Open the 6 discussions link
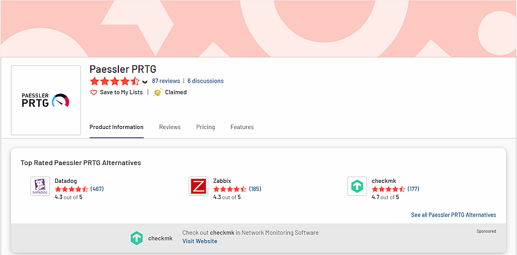This screenshot has height=255, width=517. coord(206,81)
